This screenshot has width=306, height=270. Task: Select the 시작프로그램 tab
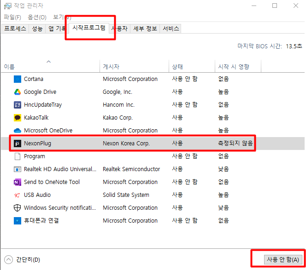[89, 28]
